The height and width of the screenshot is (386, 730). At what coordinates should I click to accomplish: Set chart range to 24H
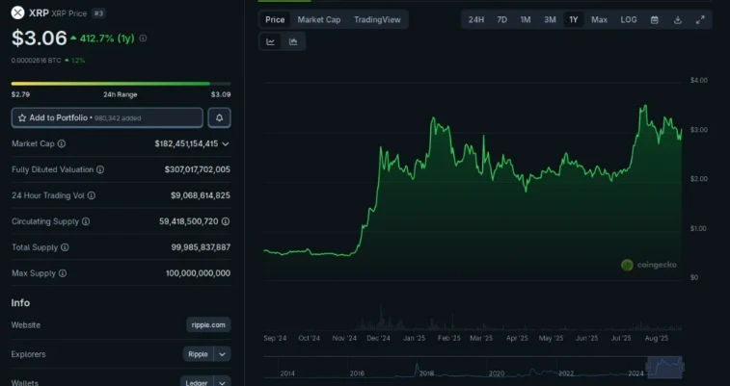coord(476,20)
